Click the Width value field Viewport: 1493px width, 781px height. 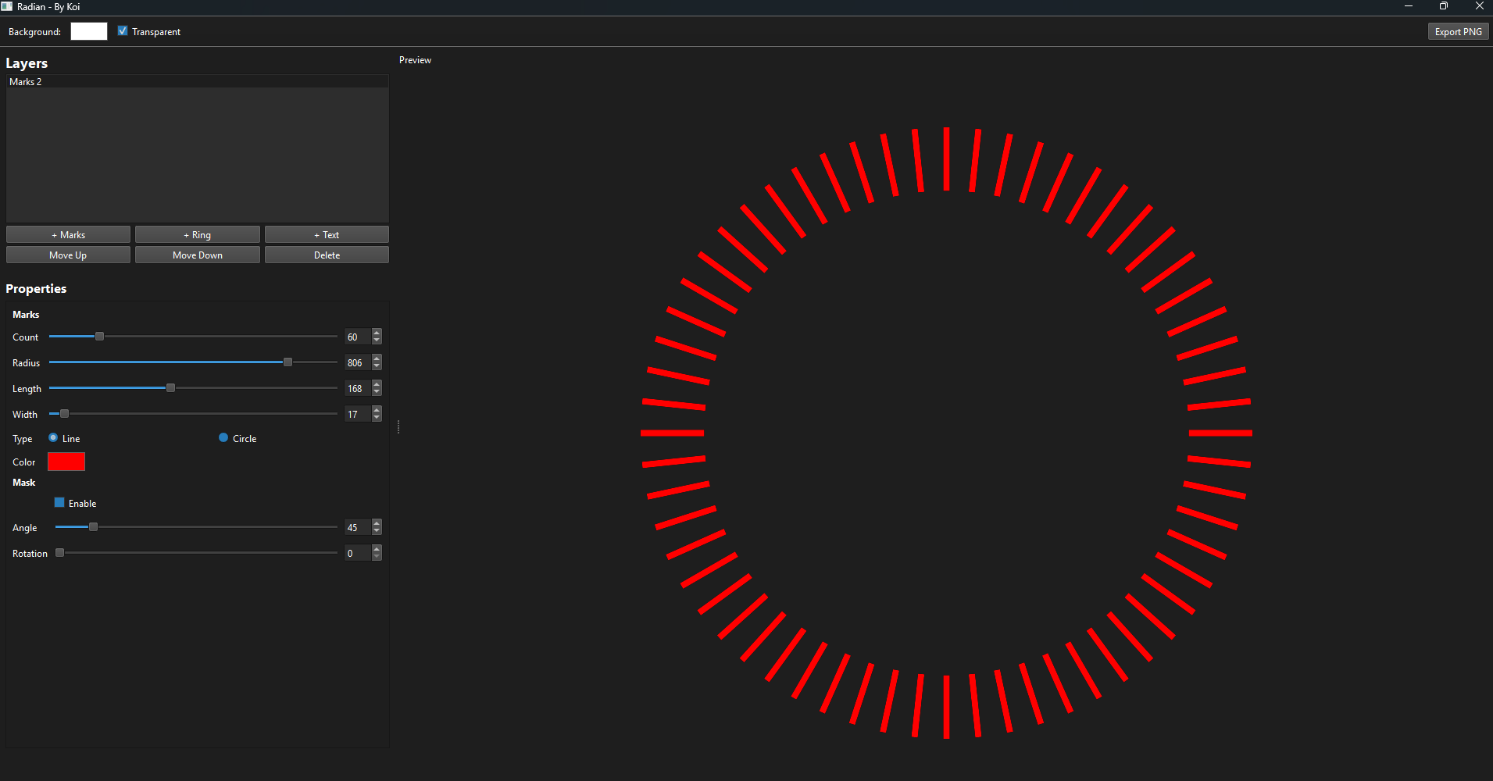[356, 414]
